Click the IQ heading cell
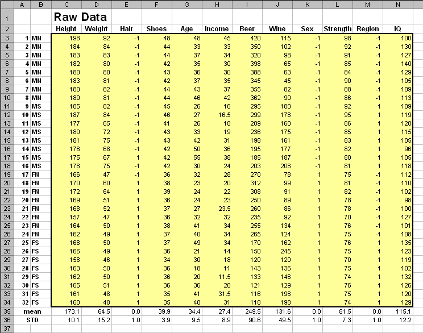 coord(397,29)
